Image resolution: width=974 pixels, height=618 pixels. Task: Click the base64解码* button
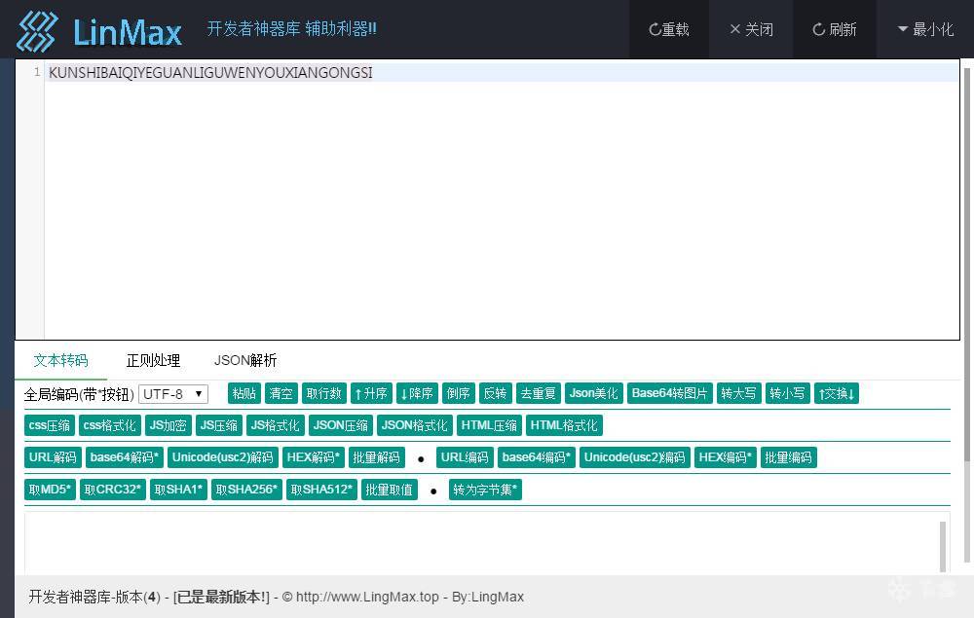point(125,458)
